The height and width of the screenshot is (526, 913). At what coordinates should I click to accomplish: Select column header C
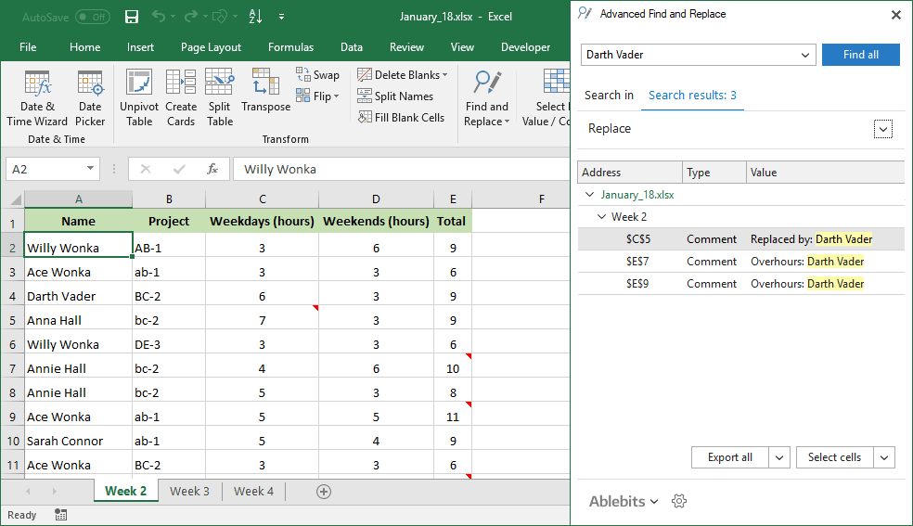pyautogui.click(x=262, y=199)
